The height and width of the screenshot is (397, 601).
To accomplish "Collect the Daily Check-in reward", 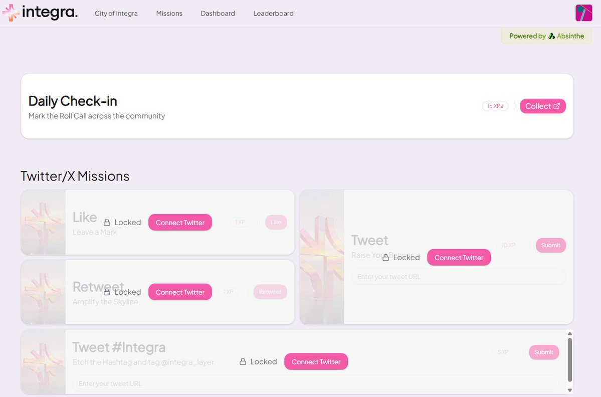I will click(543, 106).
